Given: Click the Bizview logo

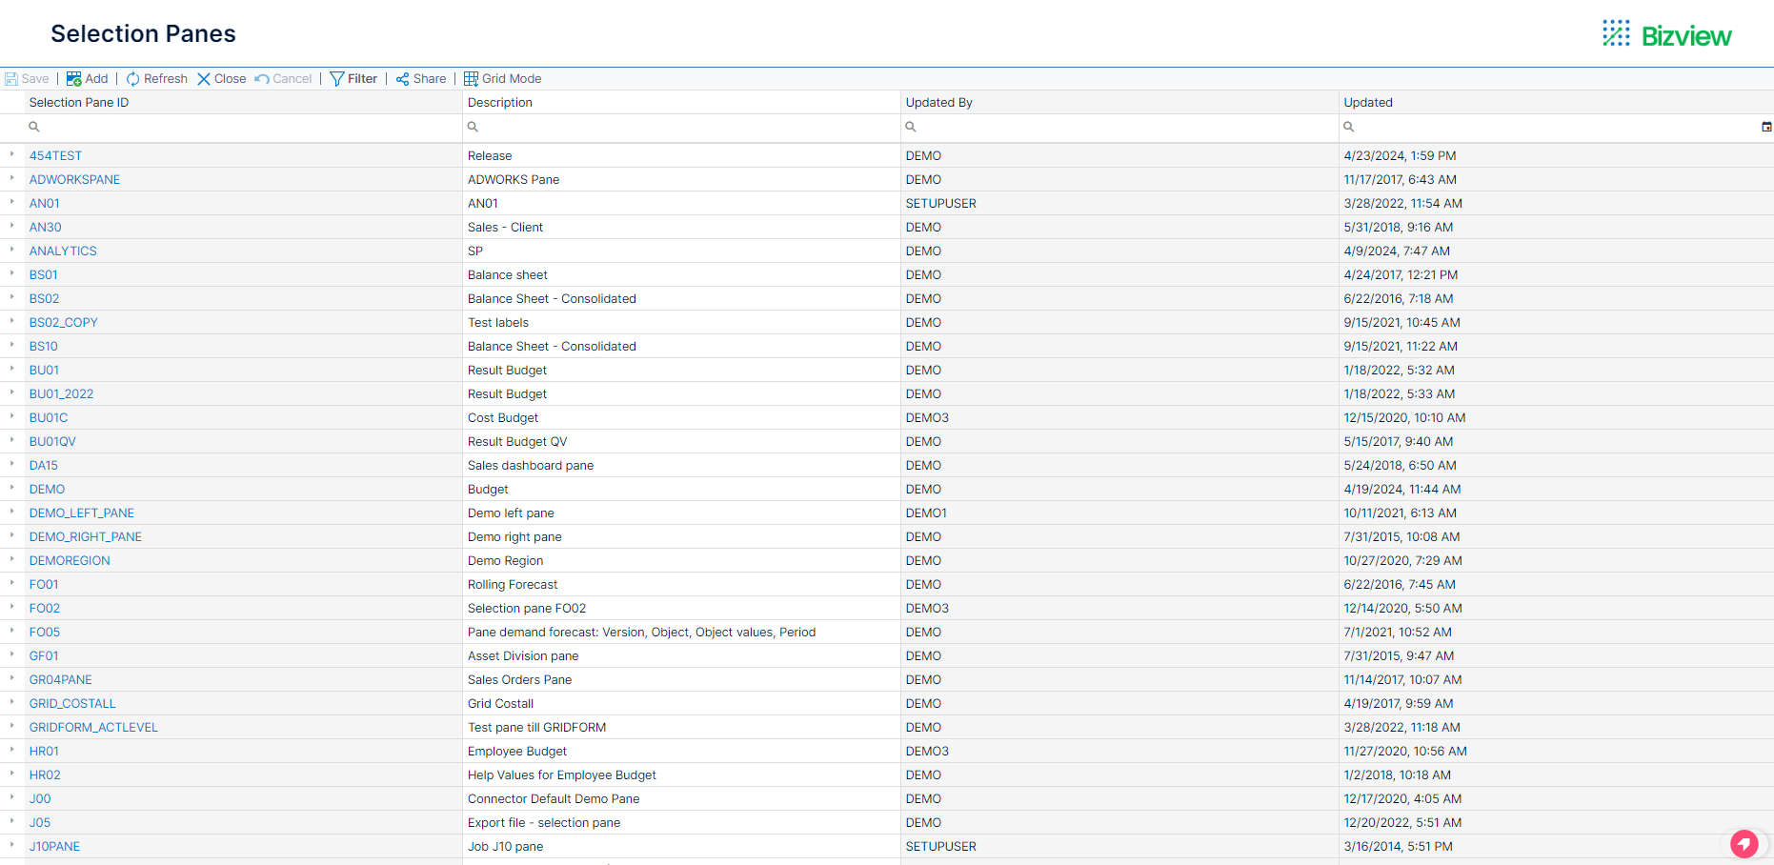Looking at the screenshot, I should [1666, 32].
